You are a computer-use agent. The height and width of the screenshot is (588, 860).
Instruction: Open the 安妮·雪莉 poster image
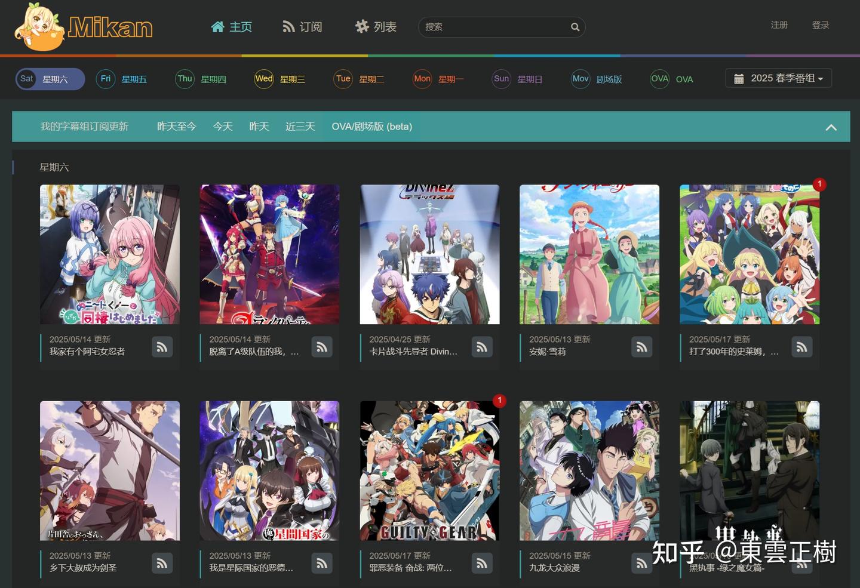[589, 254]
